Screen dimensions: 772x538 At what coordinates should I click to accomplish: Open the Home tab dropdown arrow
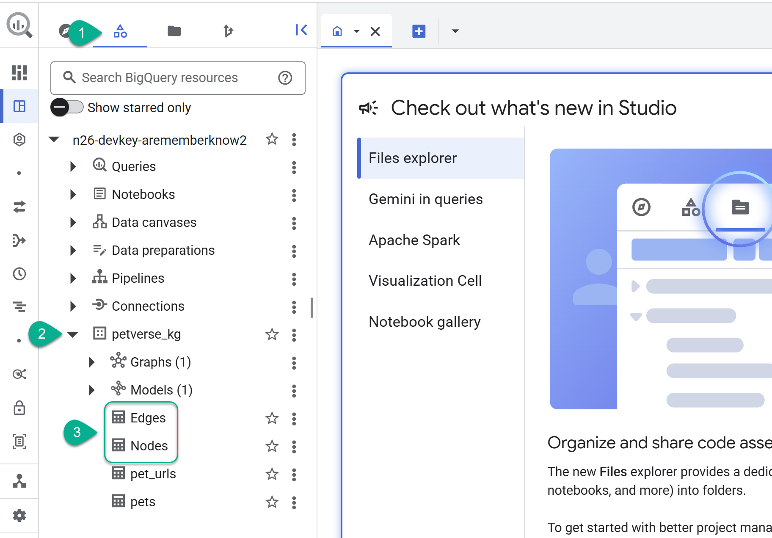pyautogui.click(x=356, y=31)
